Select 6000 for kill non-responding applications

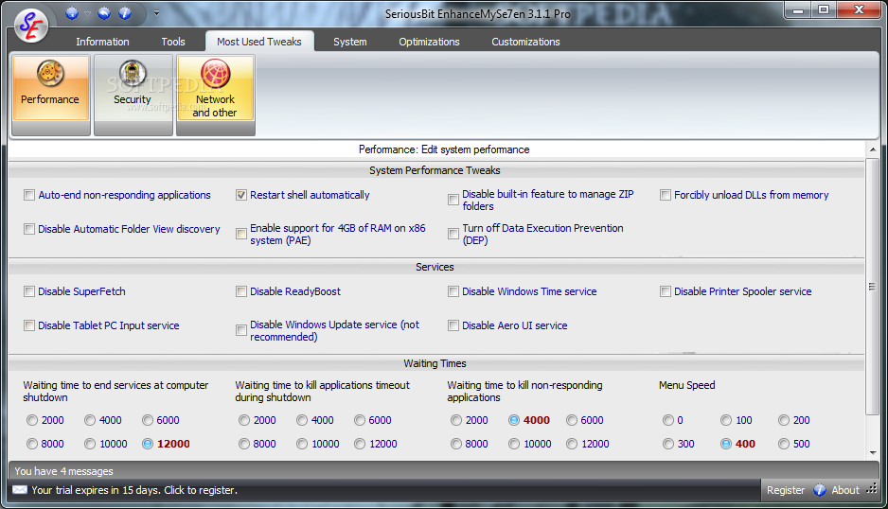[x=572, y=420]
